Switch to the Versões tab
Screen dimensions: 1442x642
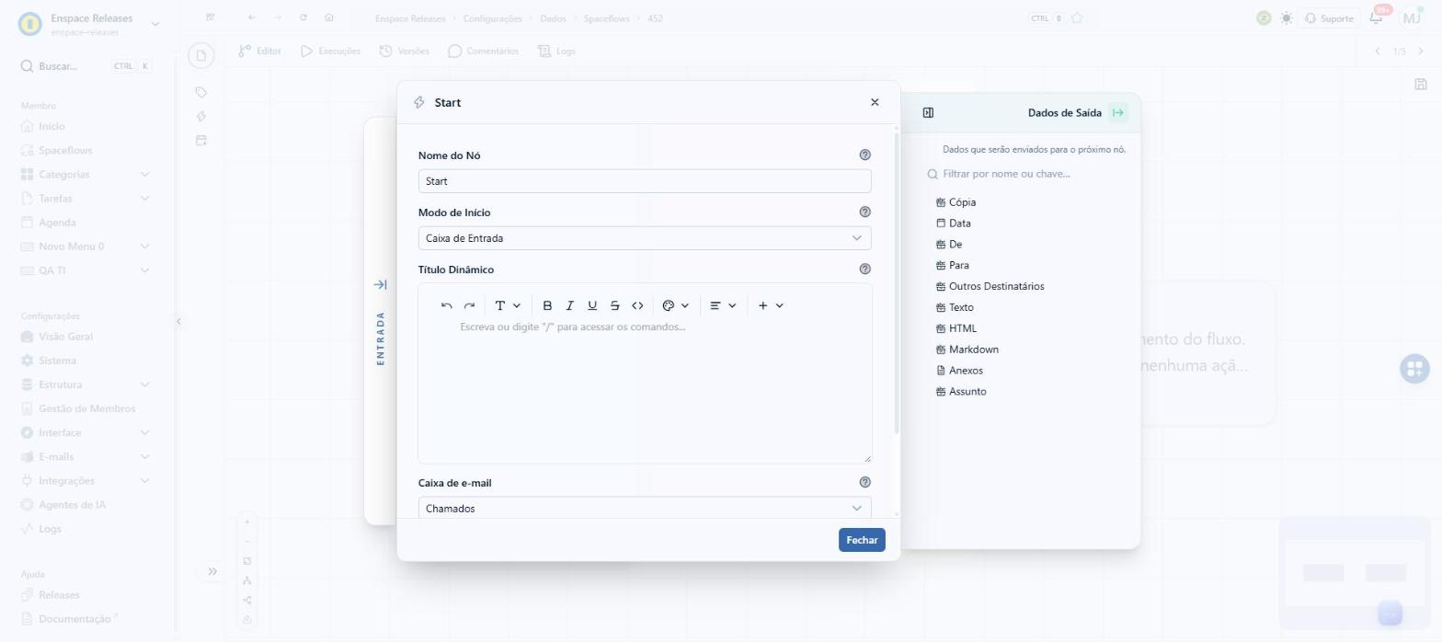pos(405,51)
